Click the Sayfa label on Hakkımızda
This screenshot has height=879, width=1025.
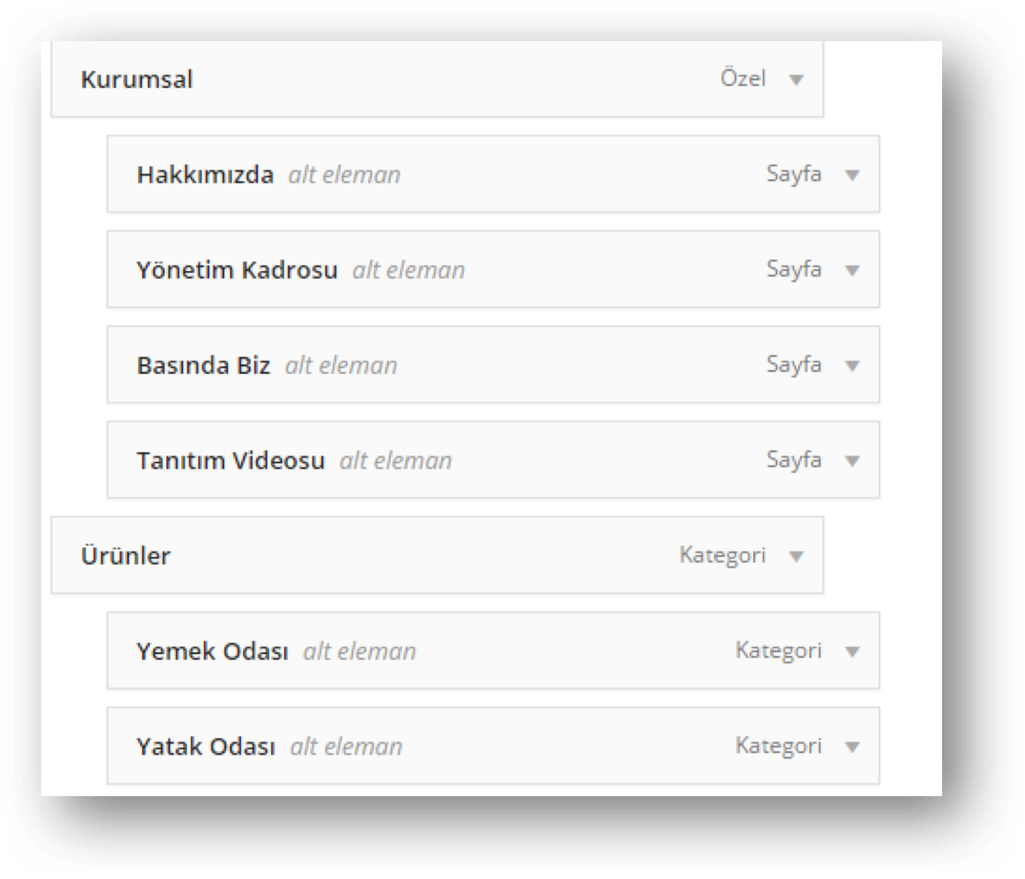pos(794,173)
